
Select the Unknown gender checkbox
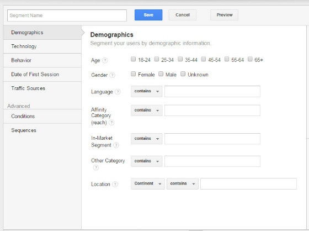tap(183, 74)
